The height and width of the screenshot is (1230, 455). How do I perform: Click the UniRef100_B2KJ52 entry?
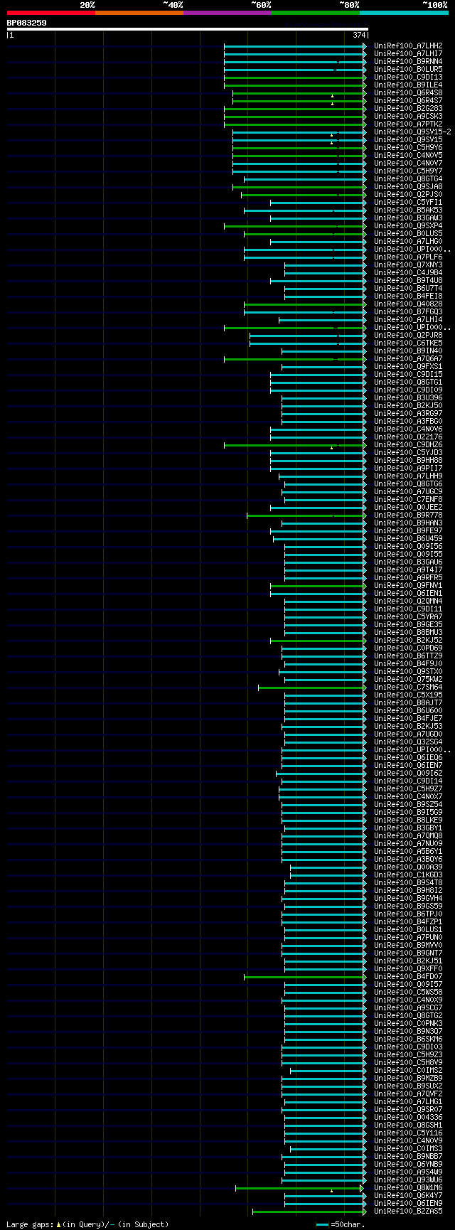click(408, 640)
